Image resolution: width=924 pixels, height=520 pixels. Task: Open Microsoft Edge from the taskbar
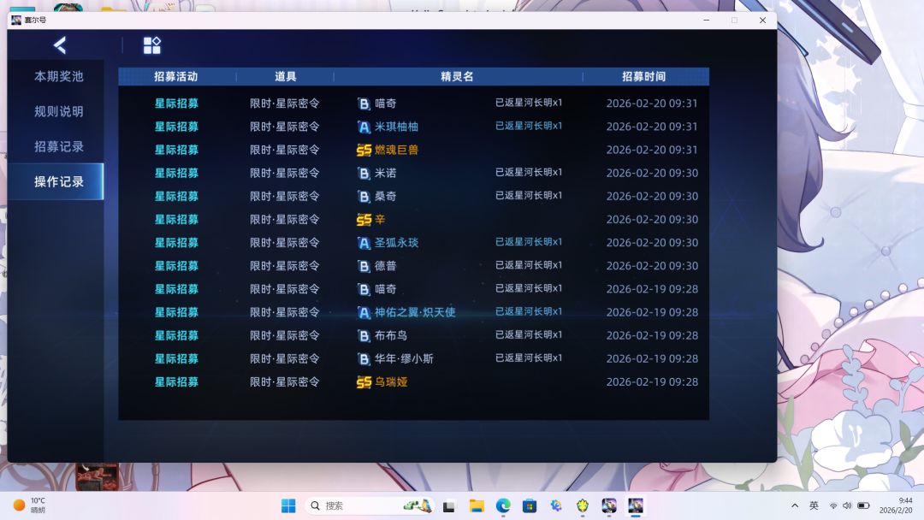(x=503, y=505)
